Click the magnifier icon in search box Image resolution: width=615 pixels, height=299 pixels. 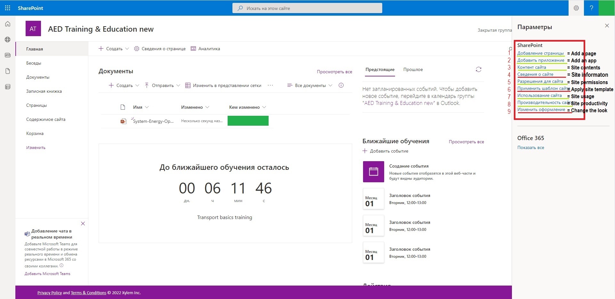coord(240,8)
